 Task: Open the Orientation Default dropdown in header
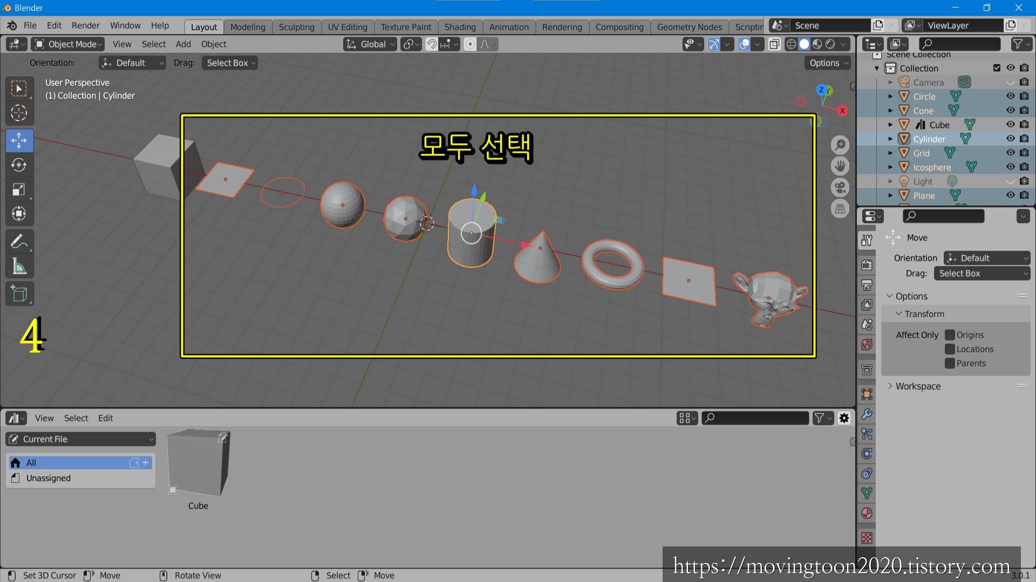click(x=132, y=63)
